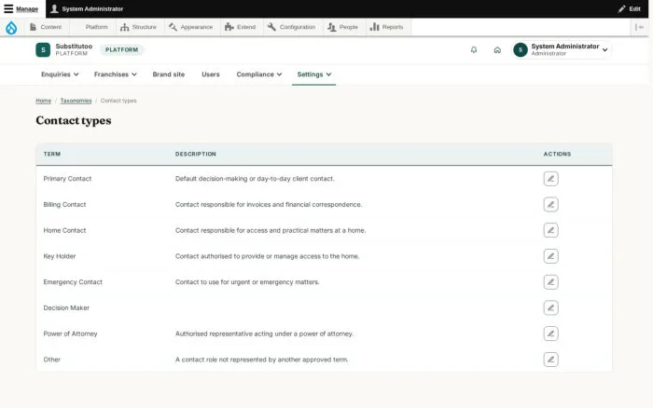Screen dimensions: 653x408
Task: Click the ACTIONS column header
Action: pos(557,154)
